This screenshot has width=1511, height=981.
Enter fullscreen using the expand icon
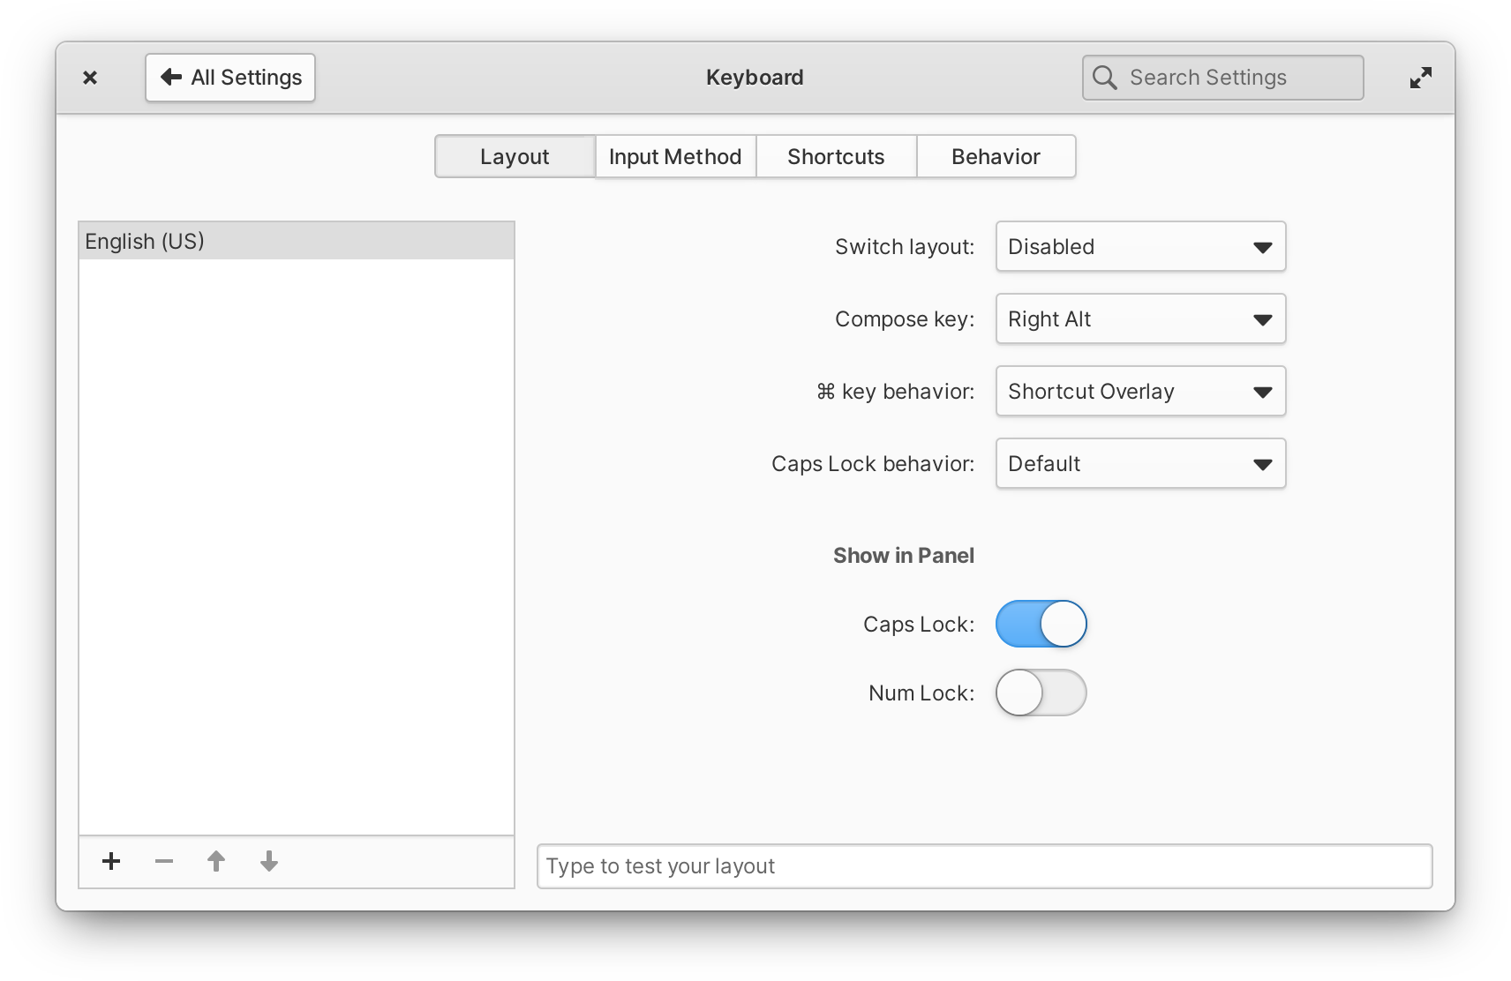pos(1421,77)
